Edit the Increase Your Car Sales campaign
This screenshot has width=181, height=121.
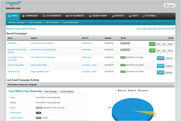coord(164,50)
